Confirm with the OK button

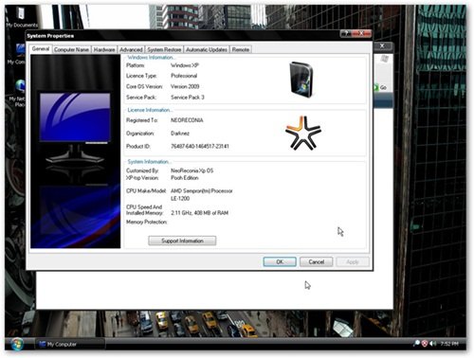(280, 261)
